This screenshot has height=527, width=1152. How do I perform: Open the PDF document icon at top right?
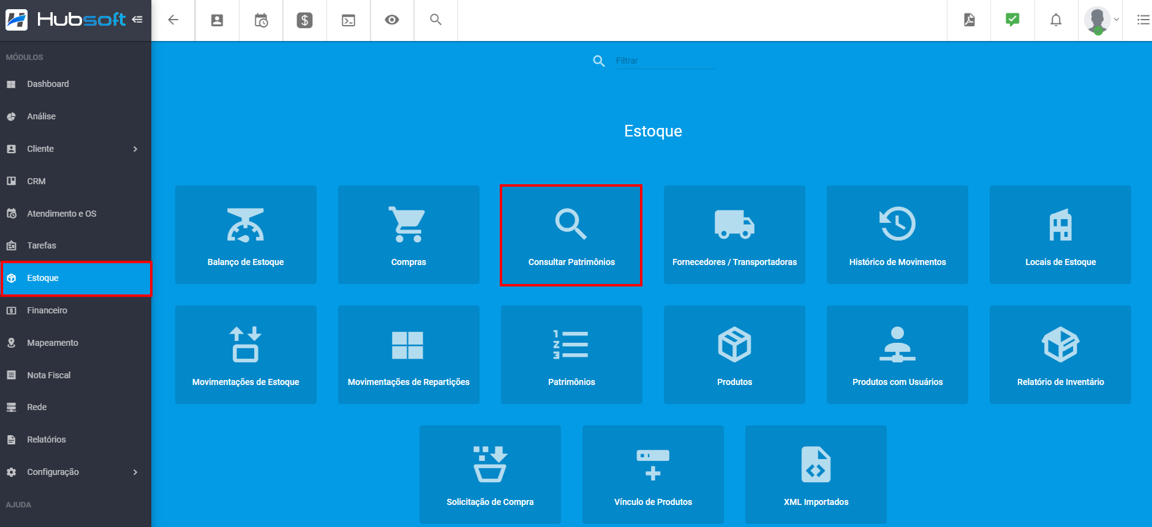[969, 20]
